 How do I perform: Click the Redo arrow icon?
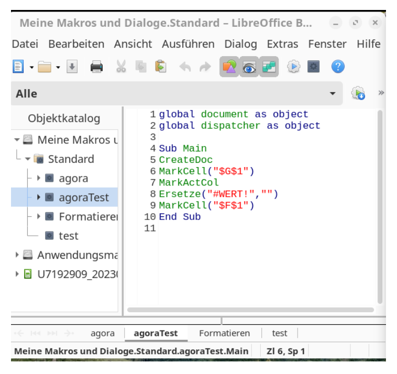[x=205, y=67]
